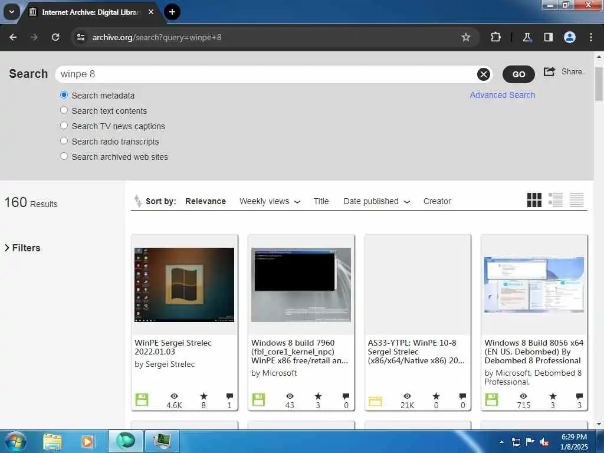604x453 pixels.
Task: Open the Chrome profile avatar
Action: tap(569, 37)
